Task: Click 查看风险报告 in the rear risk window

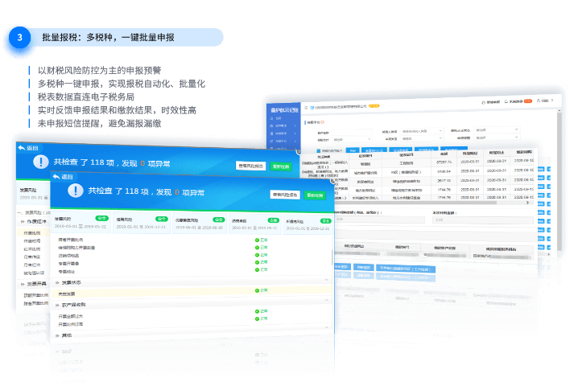Action: coord(250,166)
